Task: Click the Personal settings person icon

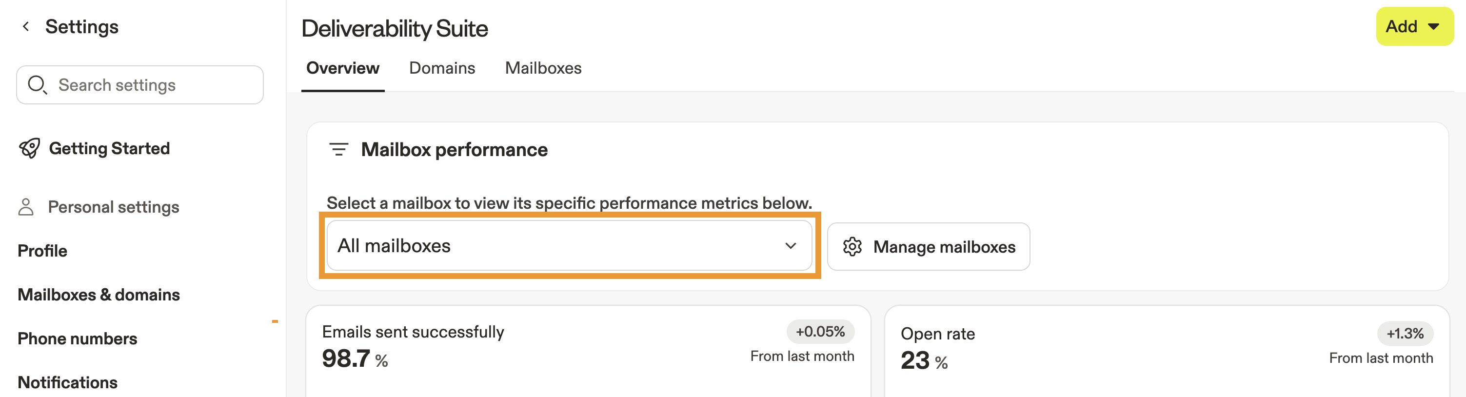Action: click(26, 207)
